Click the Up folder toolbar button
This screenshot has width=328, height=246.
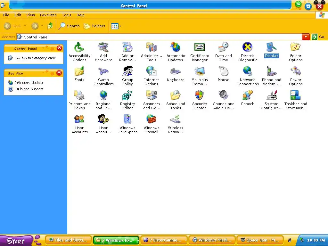(50, 26)
